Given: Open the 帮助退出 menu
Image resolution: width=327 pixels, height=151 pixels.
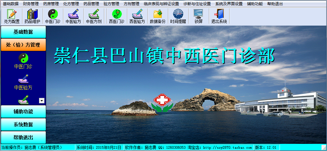Looking at the screenshot, I should point(275,4).
